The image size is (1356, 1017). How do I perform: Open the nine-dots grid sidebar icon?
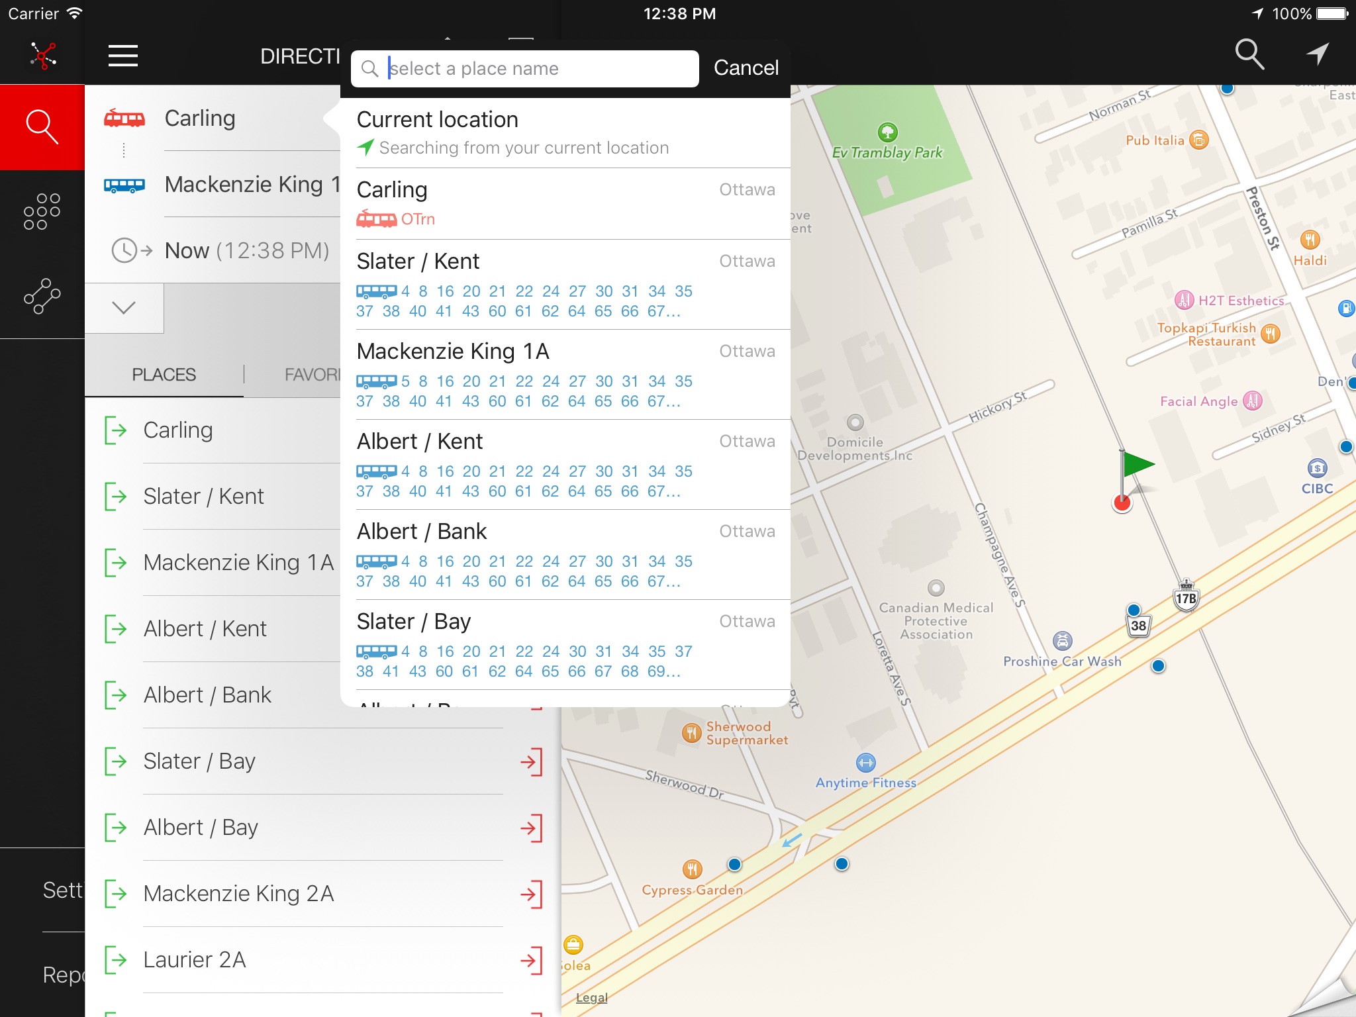point(42,212)
